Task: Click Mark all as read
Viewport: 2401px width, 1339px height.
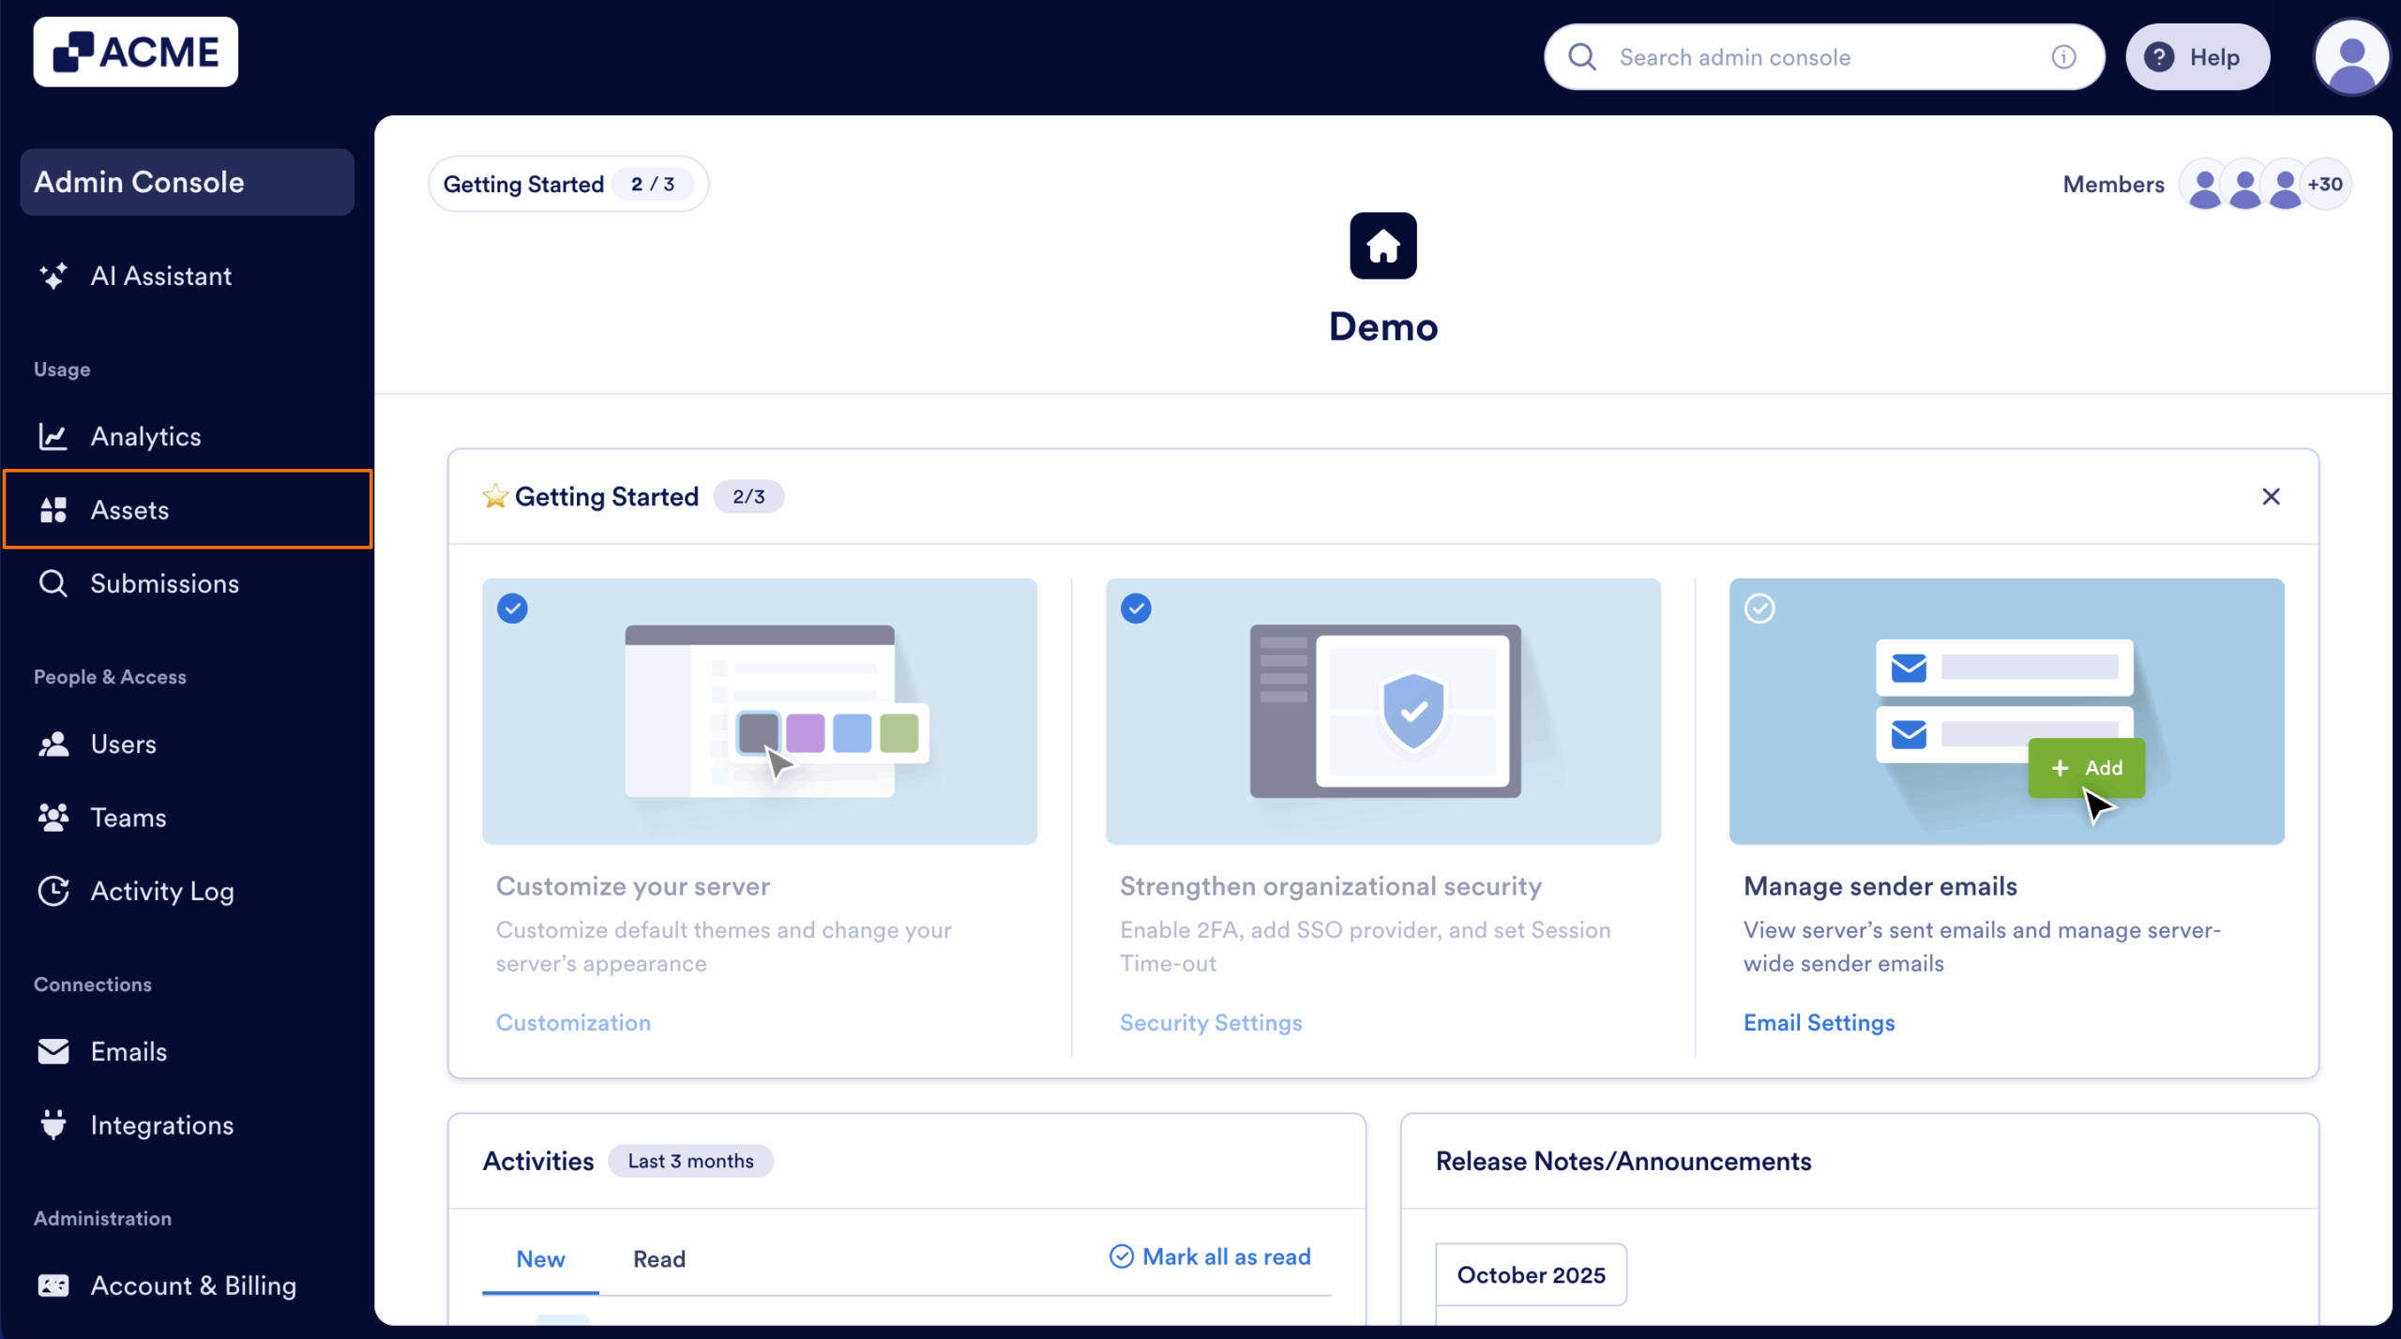Action: pyautogui.click(x=1209, y=1256)
